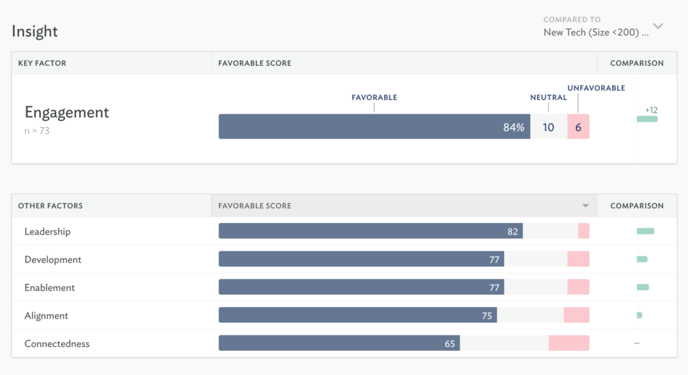Click the Enablement unfavorable pink segment
688x375 pixels.
[578, 287]
